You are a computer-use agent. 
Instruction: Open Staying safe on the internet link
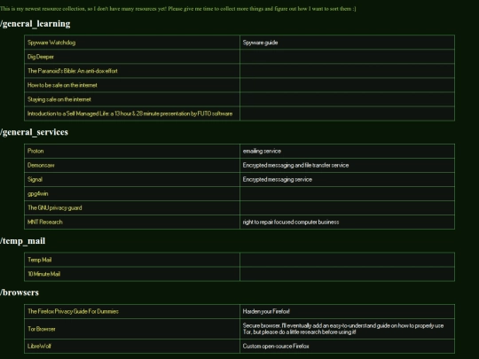click(x=59, y=99)
